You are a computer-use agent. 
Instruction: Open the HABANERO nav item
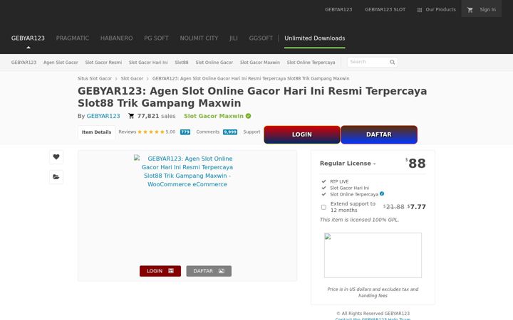click(x=116, y=38)
